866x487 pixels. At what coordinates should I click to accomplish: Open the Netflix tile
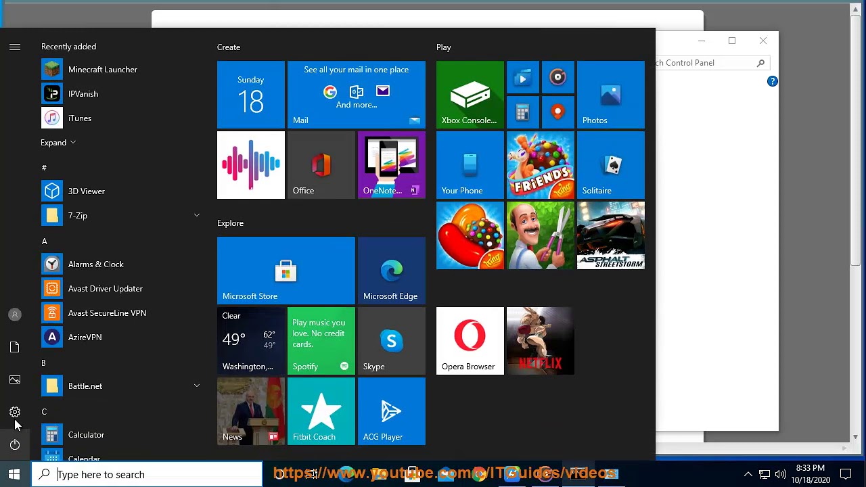point(541,341)
